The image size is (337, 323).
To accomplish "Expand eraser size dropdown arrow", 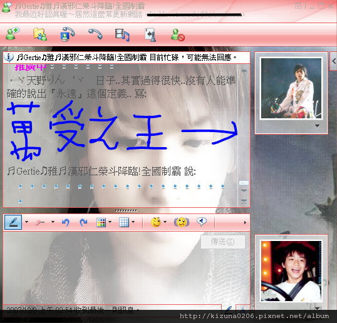I will point(53,222).
